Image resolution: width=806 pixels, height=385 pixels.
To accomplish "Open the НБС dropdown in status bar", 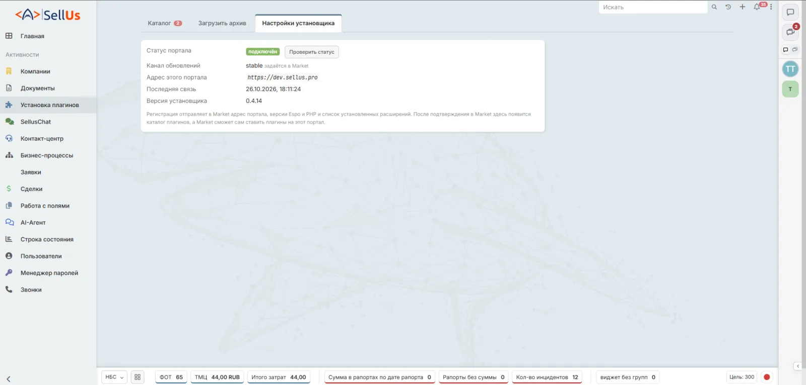I will point(114,377).
